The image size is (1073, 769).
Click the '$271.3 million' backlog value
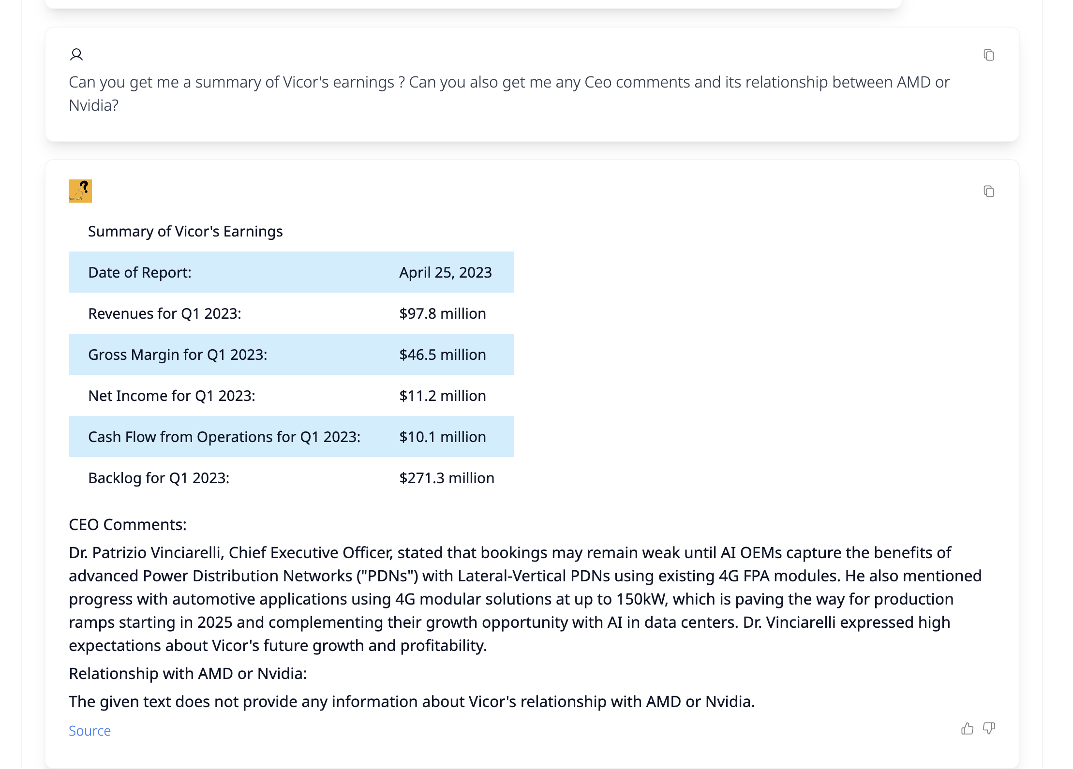pyautogui.click(x=447, y=478)
